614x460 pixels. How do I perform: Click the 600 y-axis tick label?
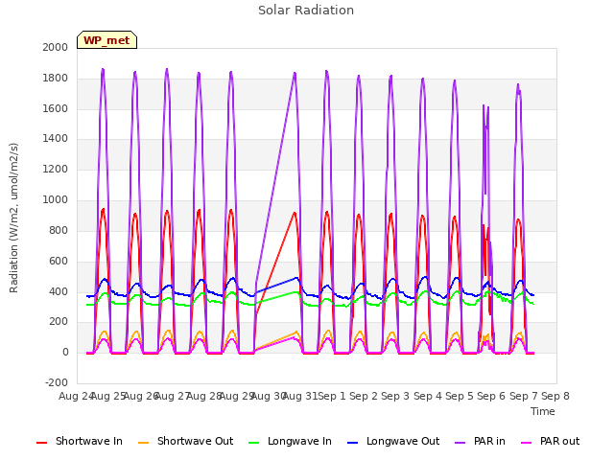click(59, 261)
